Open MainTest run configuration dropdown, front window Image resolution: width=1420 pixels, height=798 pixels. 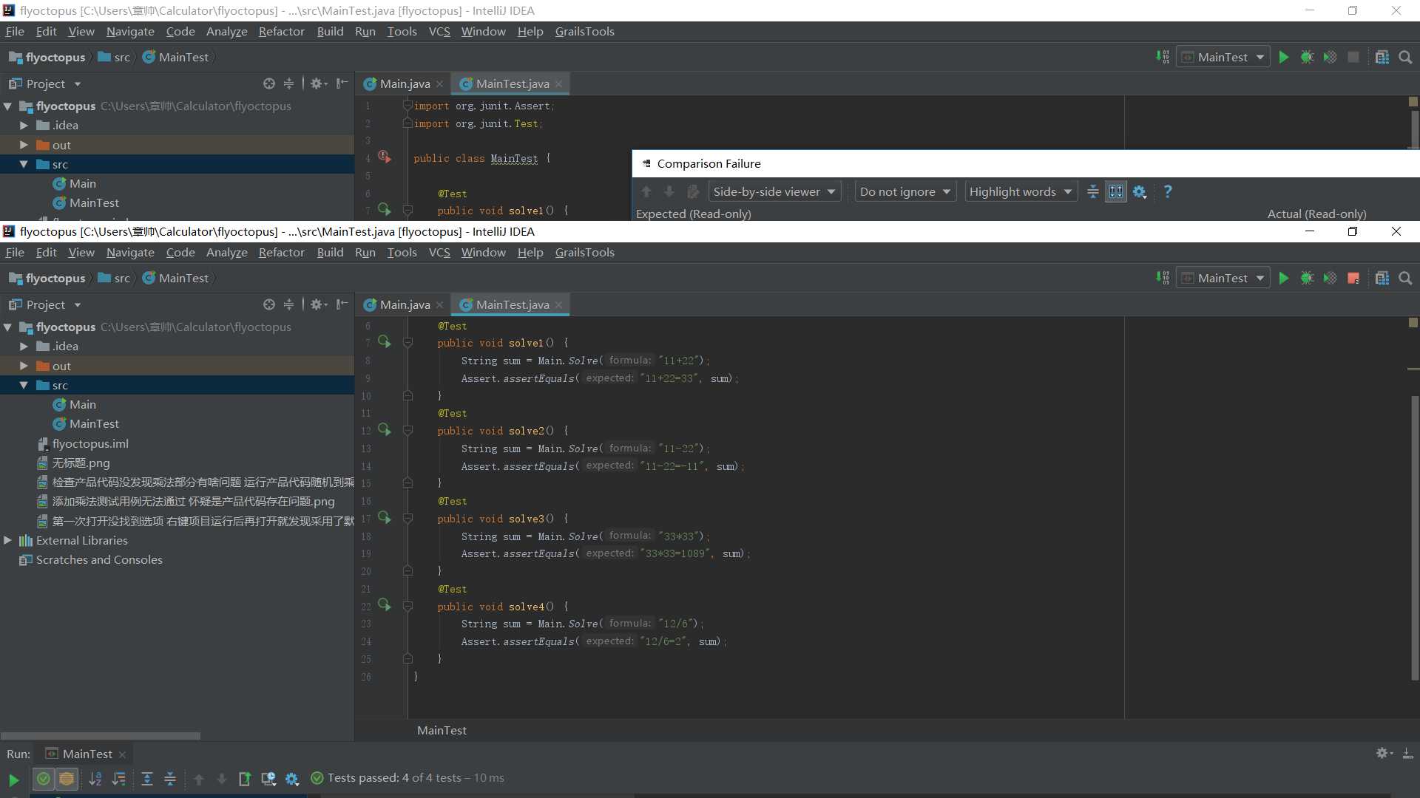point(1223,278)
